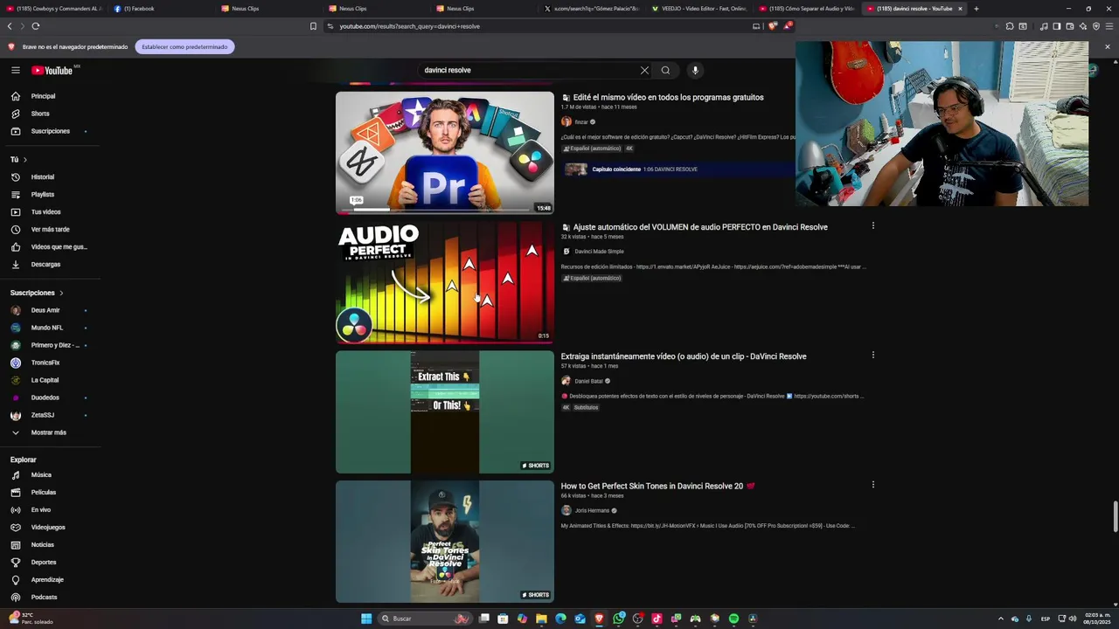1119x629 pixels.
Task: Open Videojuegos in Explorar
Action: [x=48, y=527]
